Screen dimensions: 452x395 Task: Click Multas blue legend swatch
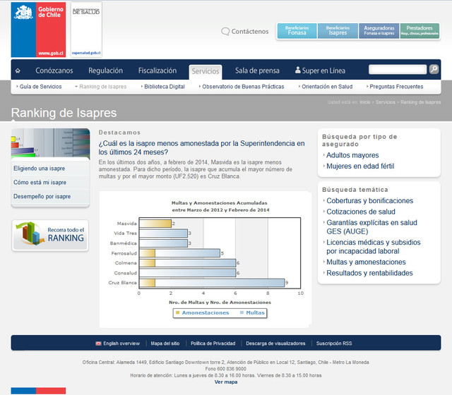coord(242,312)
